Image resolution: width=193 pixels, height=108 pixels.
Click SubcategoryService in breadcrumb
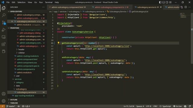pos(118,11)
